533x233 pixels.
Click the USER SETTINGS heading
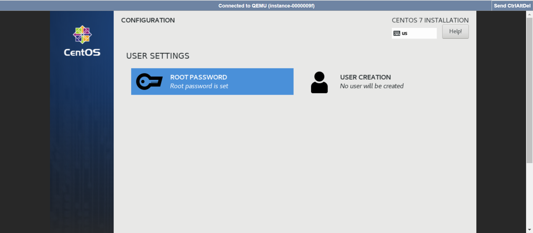[158, 56]
